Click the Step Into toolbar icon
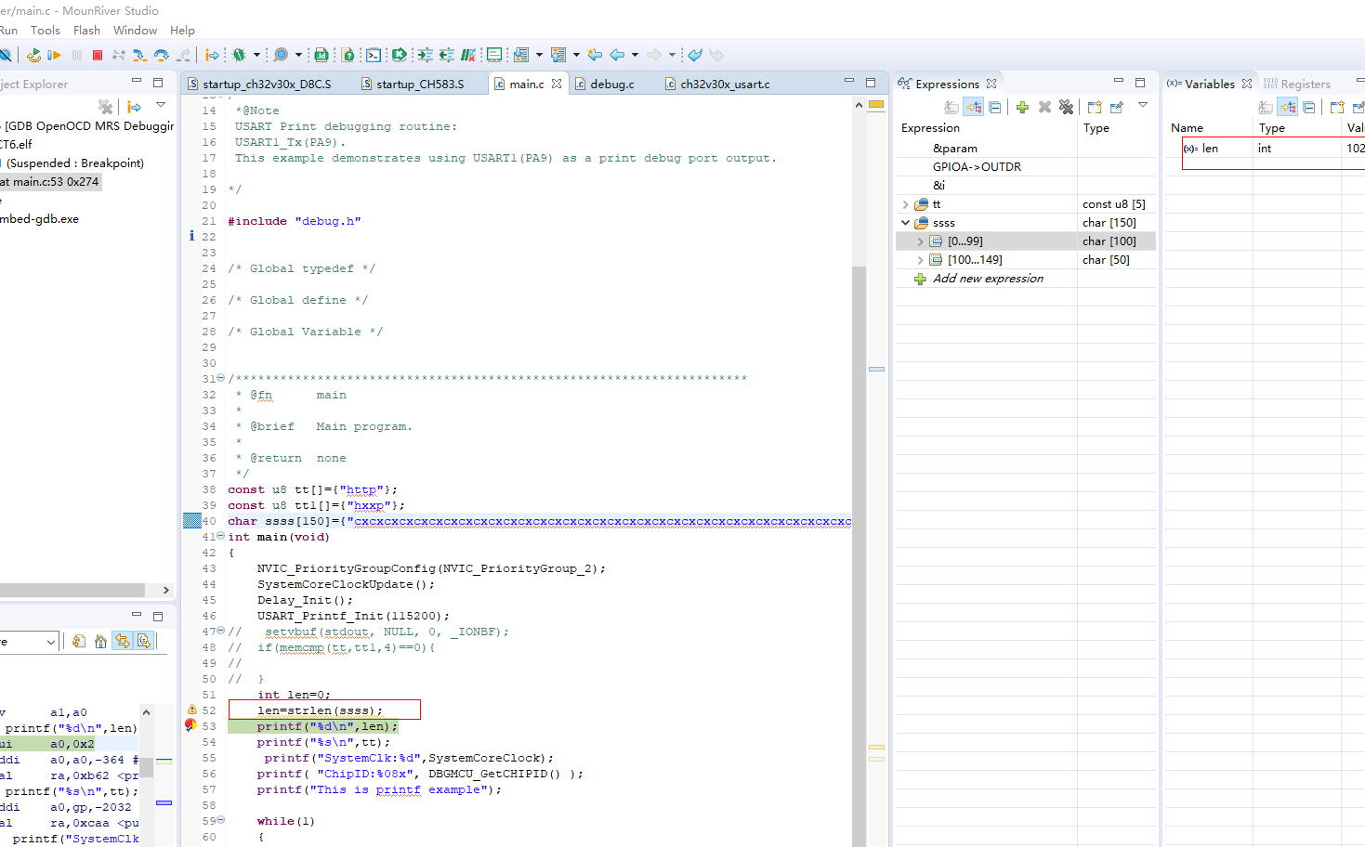The width and height of the screenshot is (1365, 847). click(139, 55)
